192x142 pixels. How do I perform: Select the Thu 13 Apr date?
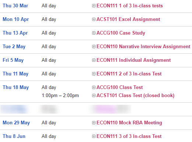pyautogui.click(x=15, y=33)
